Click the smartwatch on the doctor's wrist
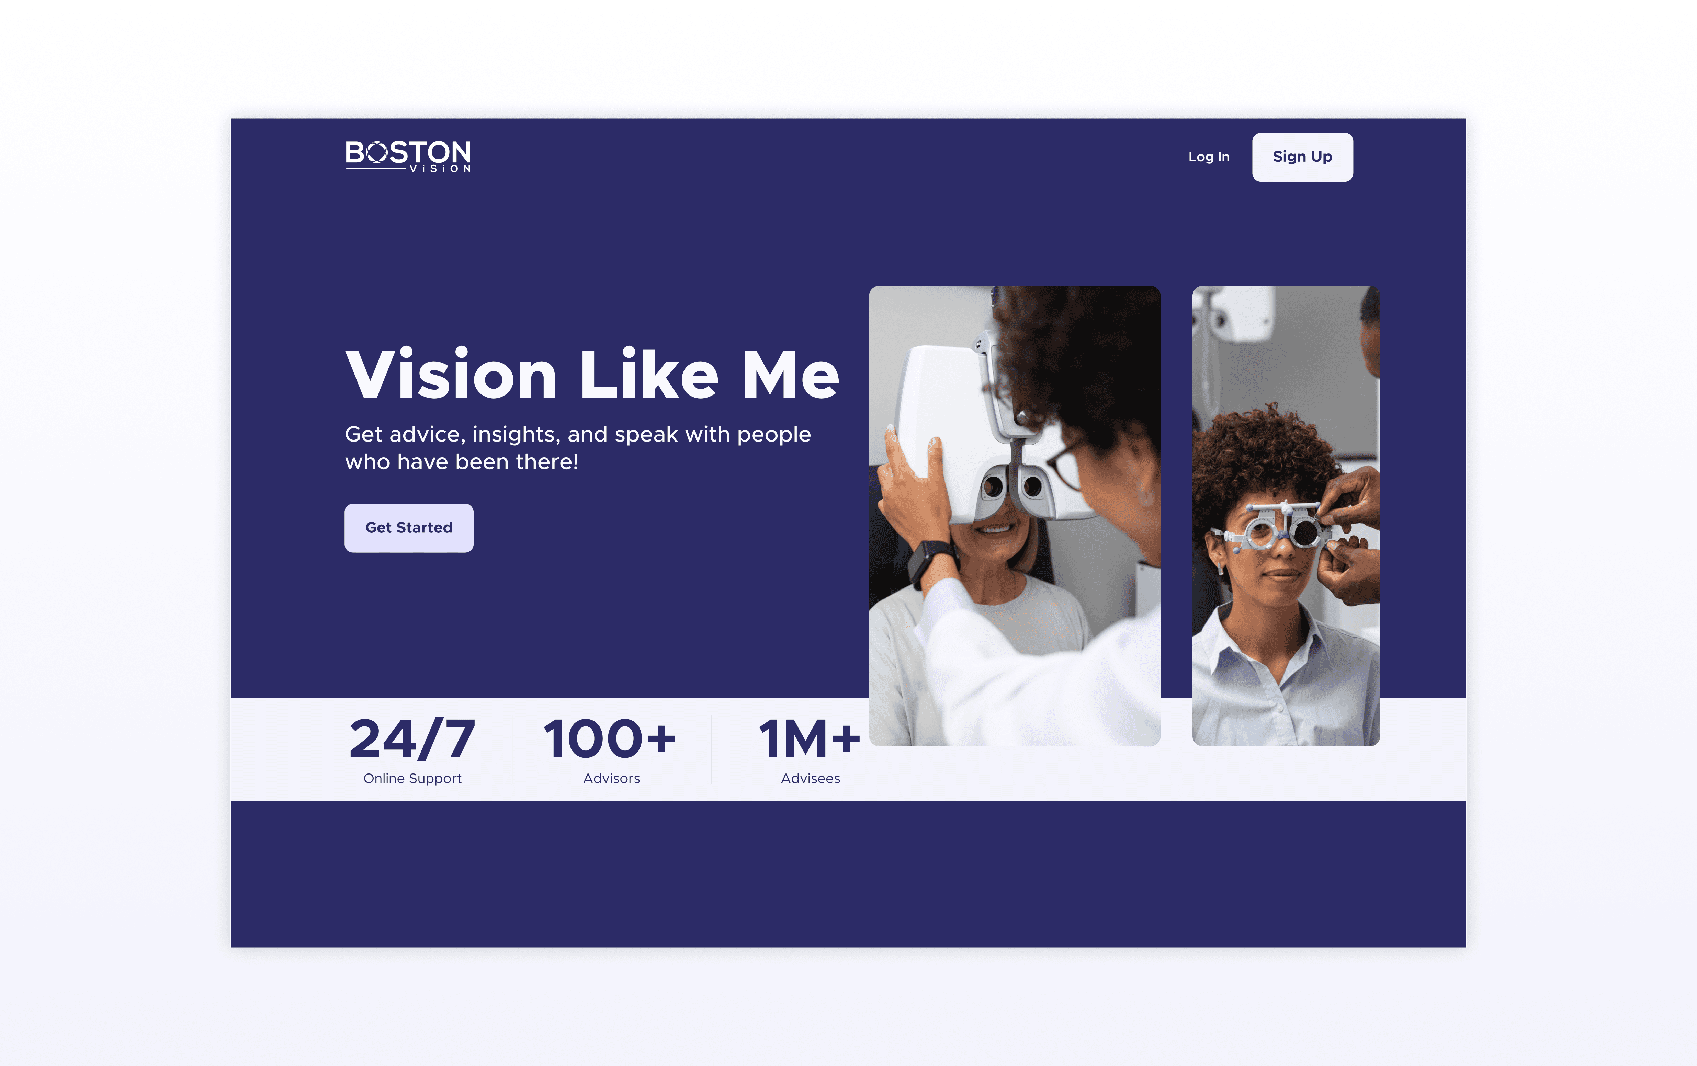 [930, 564]
